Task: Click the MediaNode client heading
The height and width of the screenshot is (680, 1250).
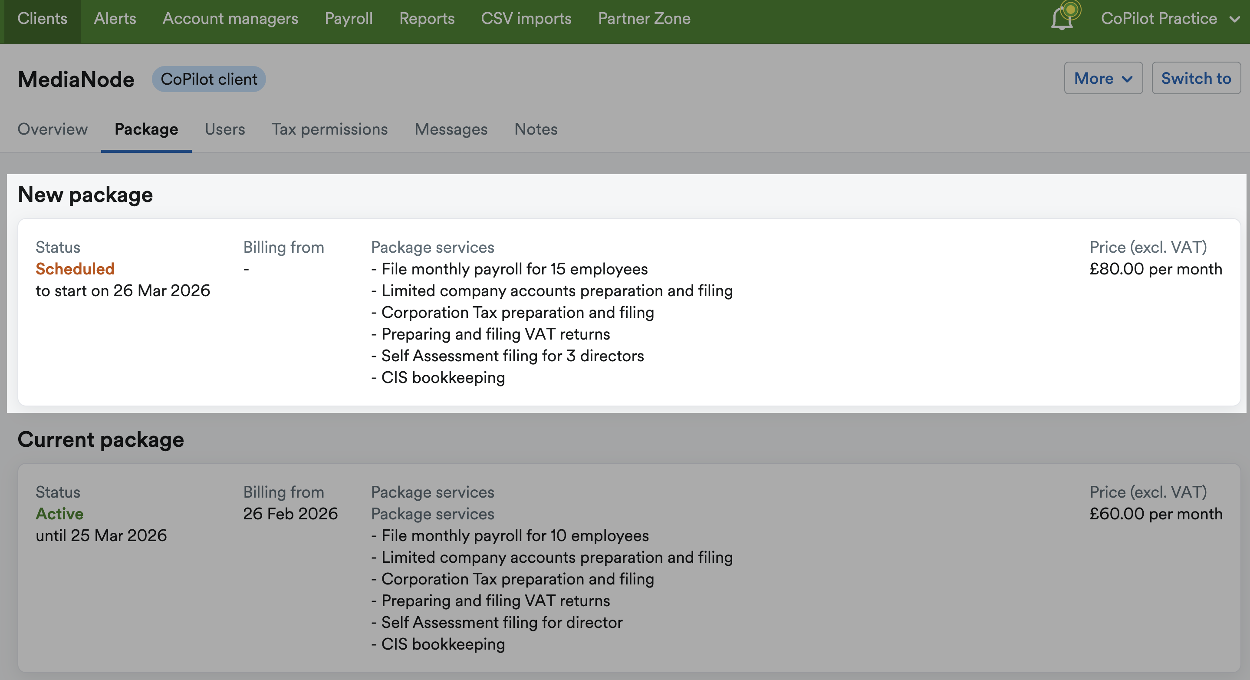Action: click(x=76, y=79)
